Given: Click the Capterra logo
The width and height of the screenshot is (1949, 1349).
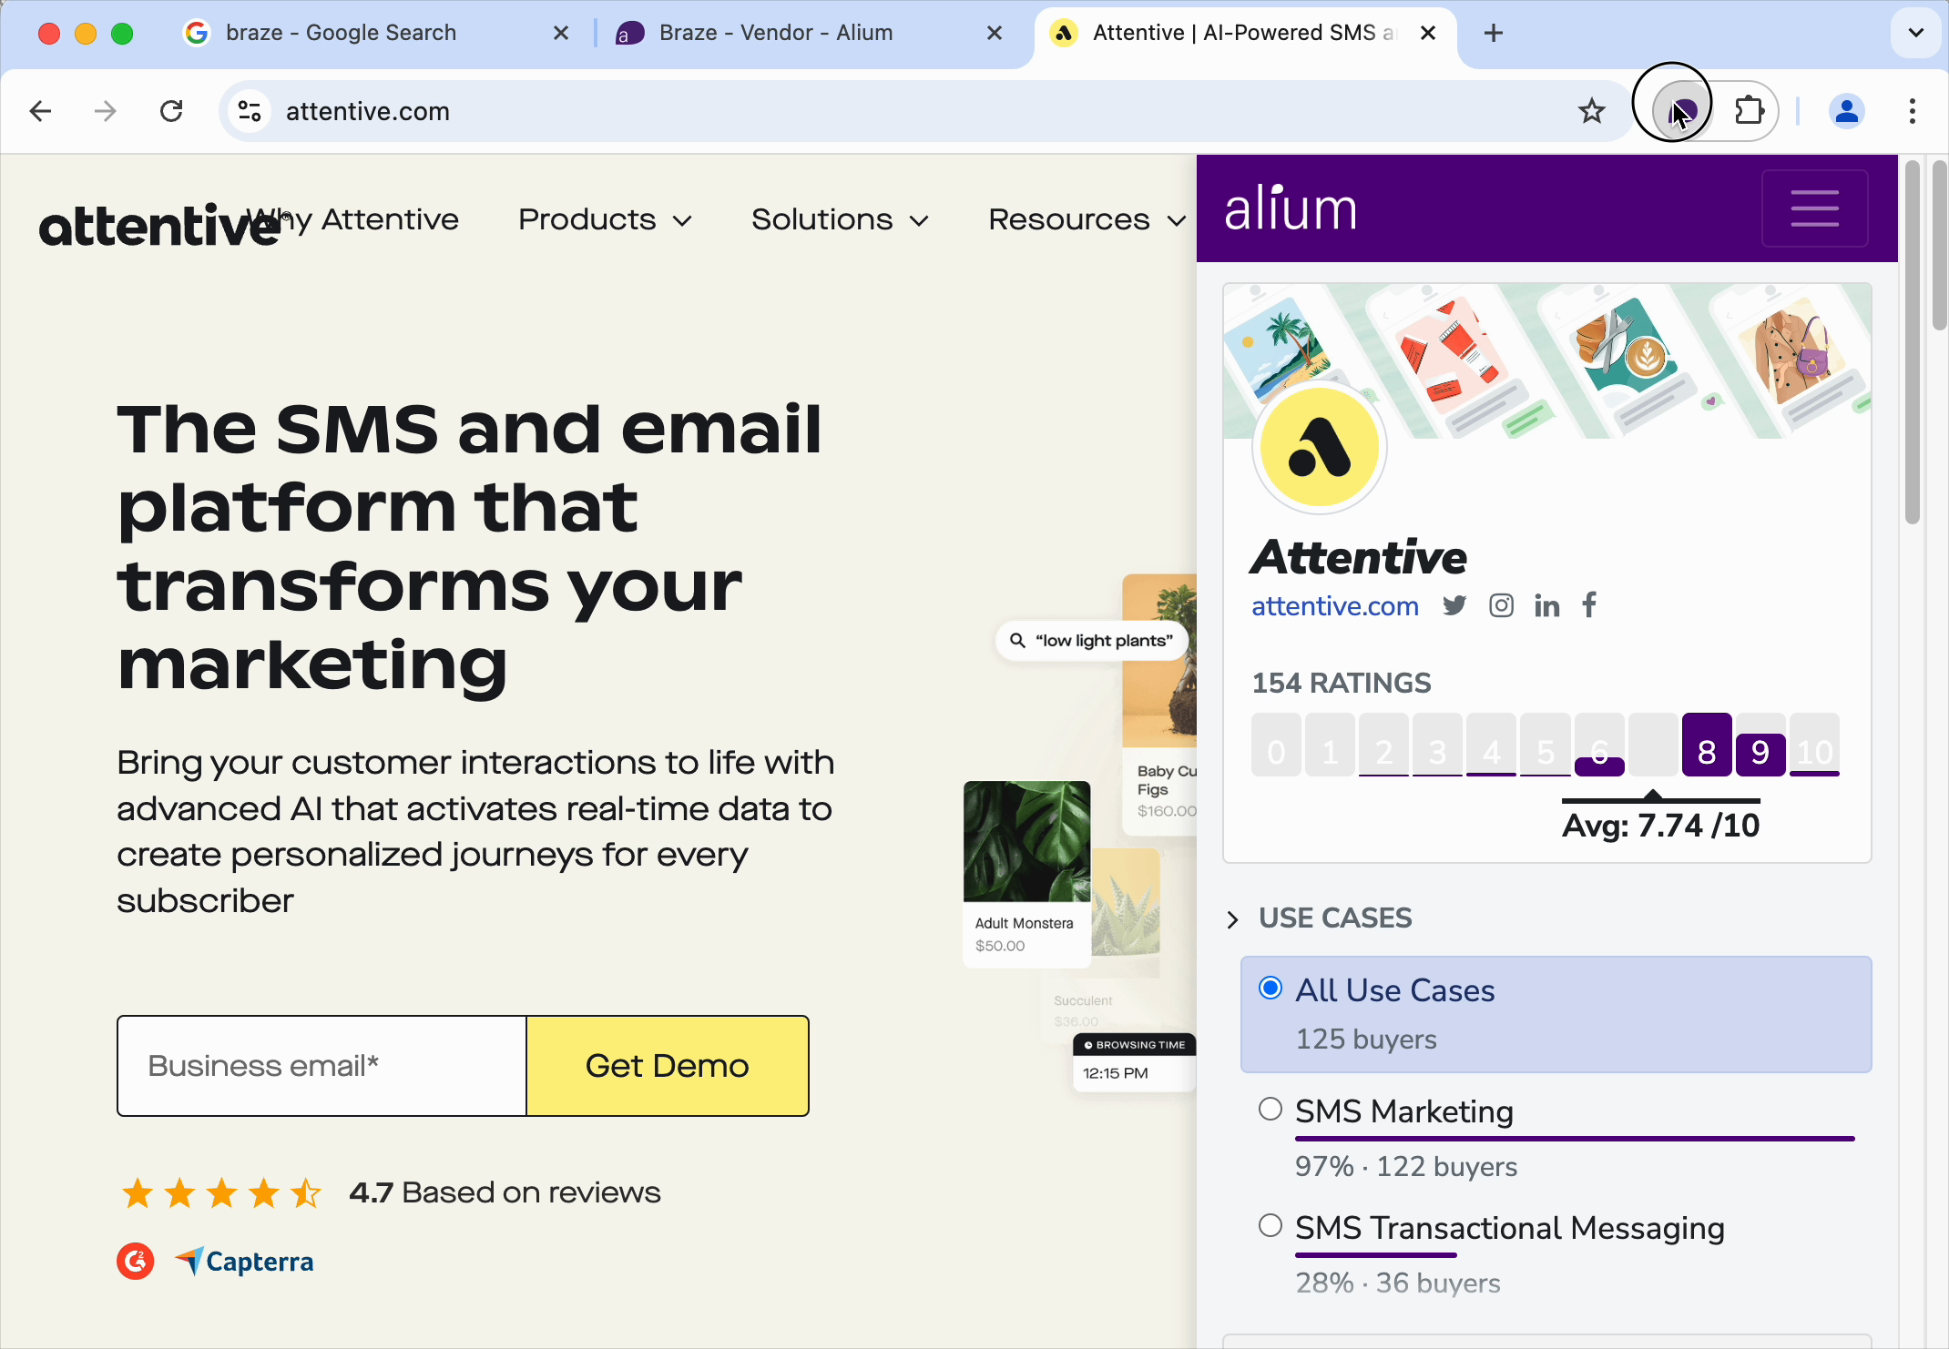Looking at the screenshot, I should (244, 1261).
